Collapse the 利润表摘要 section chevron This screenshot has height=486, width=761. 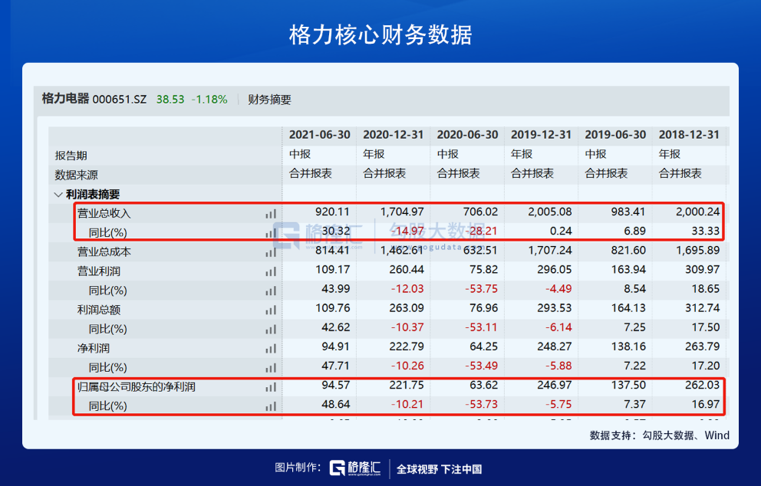pyautogui.click(x=58, y=195)
